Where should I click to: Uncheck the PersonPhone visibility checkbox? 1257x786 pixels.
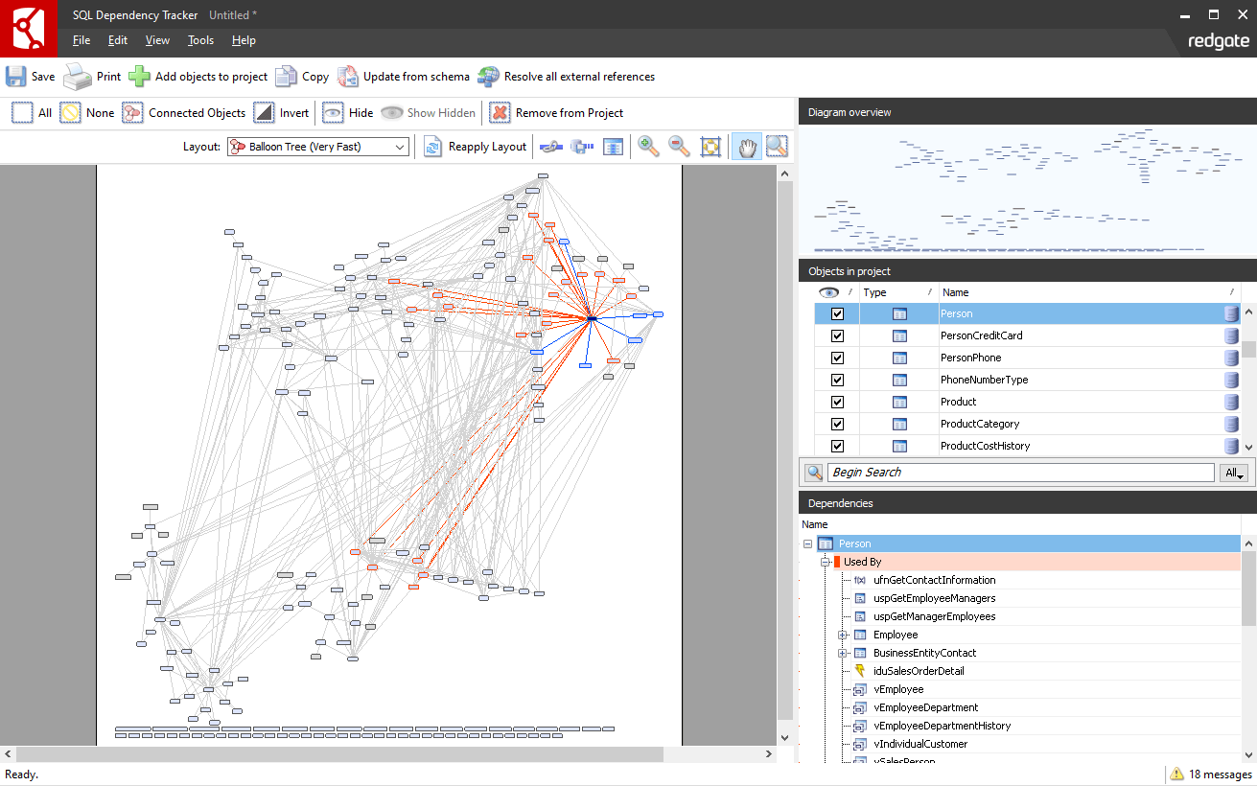(837, 358)
